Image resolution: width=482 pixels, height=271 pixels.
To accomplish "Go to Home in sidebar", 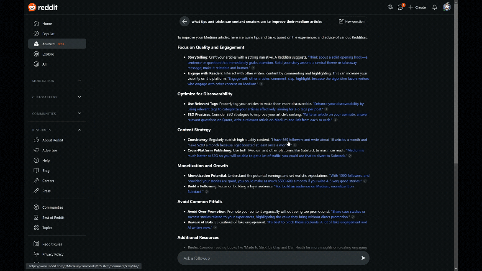I will point(57,23).
